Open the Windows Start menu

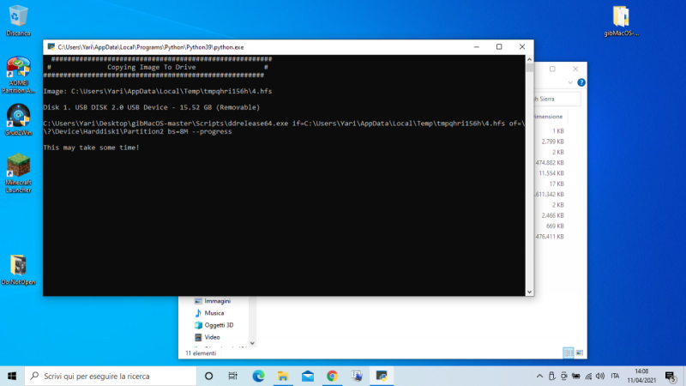12,376
